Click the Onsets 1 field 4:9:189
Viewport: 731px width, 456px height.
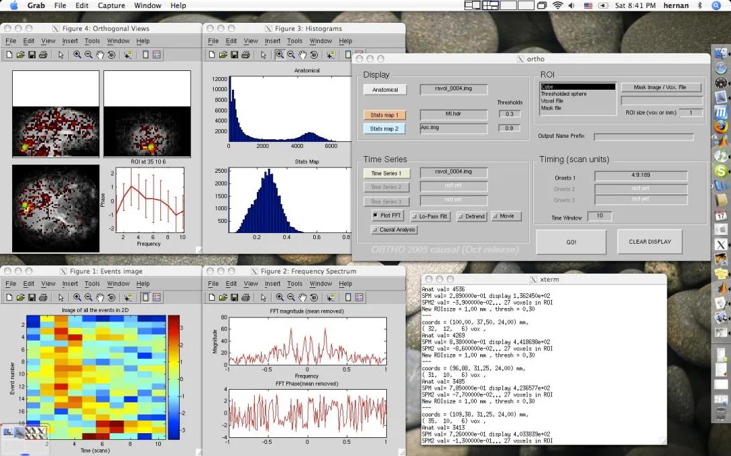[640, 175]
